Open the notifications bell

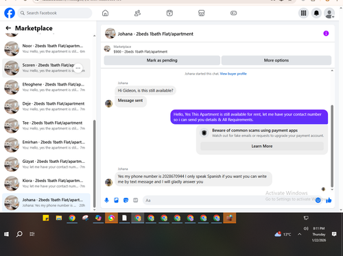click(x=316, y=13)
